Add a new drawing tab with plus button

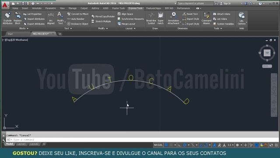[x=60, y=34]
